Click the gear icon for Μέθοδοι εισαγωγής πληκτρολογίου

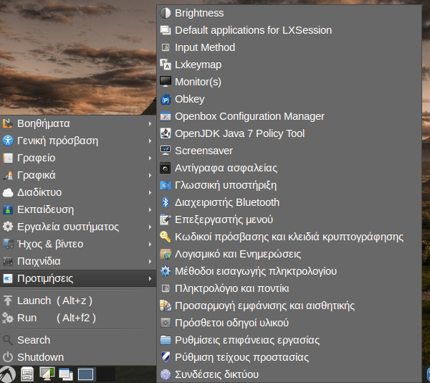(x=166, y=271)
